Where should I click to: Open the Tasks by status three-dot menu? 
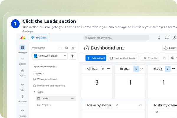pos(140,105)
